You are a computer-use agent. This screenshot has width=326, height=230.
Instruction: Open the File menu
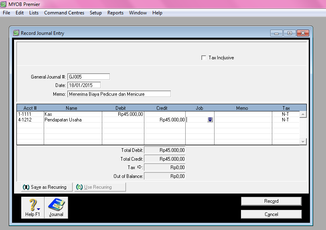pos(6,13)
